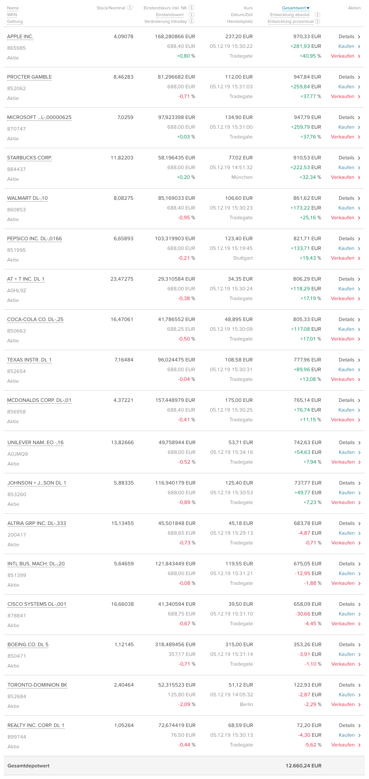This screenshot has width=369, height=779.
Task: Sort table by Gattung column header
Action: tap(15, 21)
